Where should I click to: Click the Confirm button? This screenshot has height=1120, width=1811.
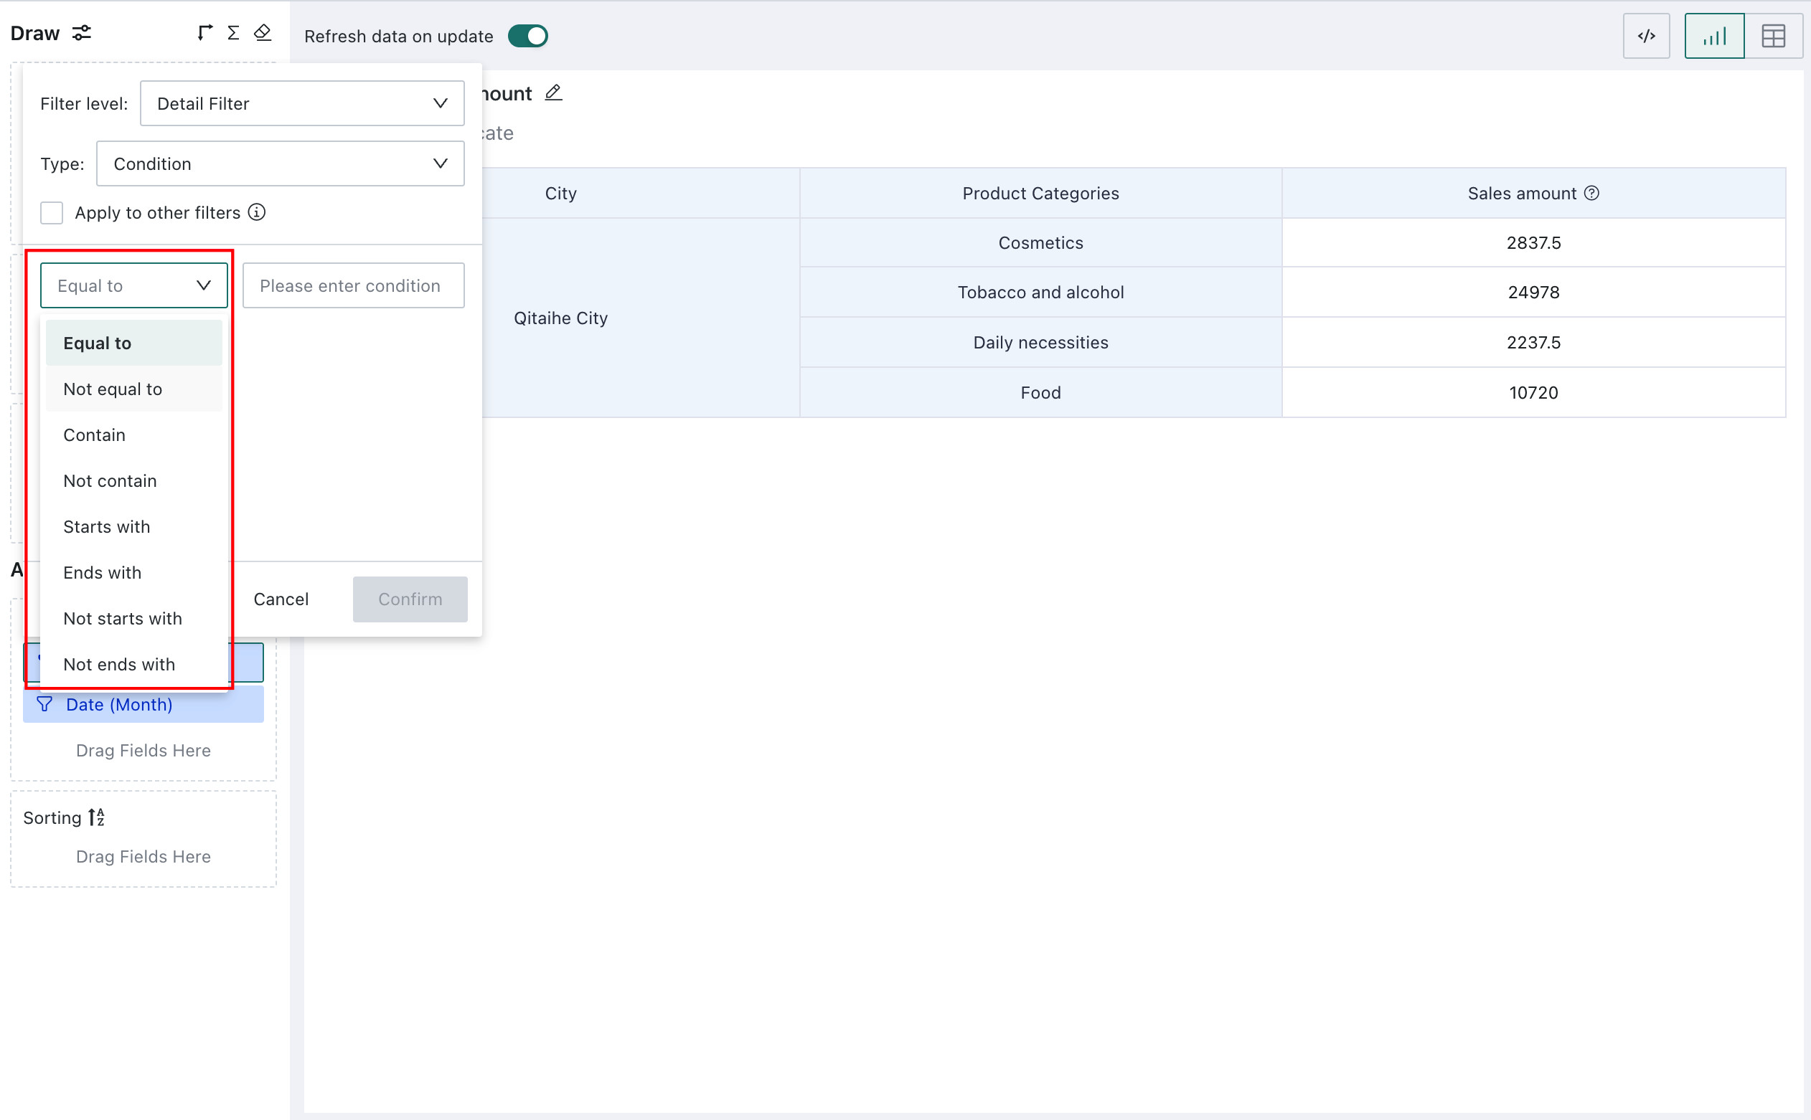click(410, 599)
